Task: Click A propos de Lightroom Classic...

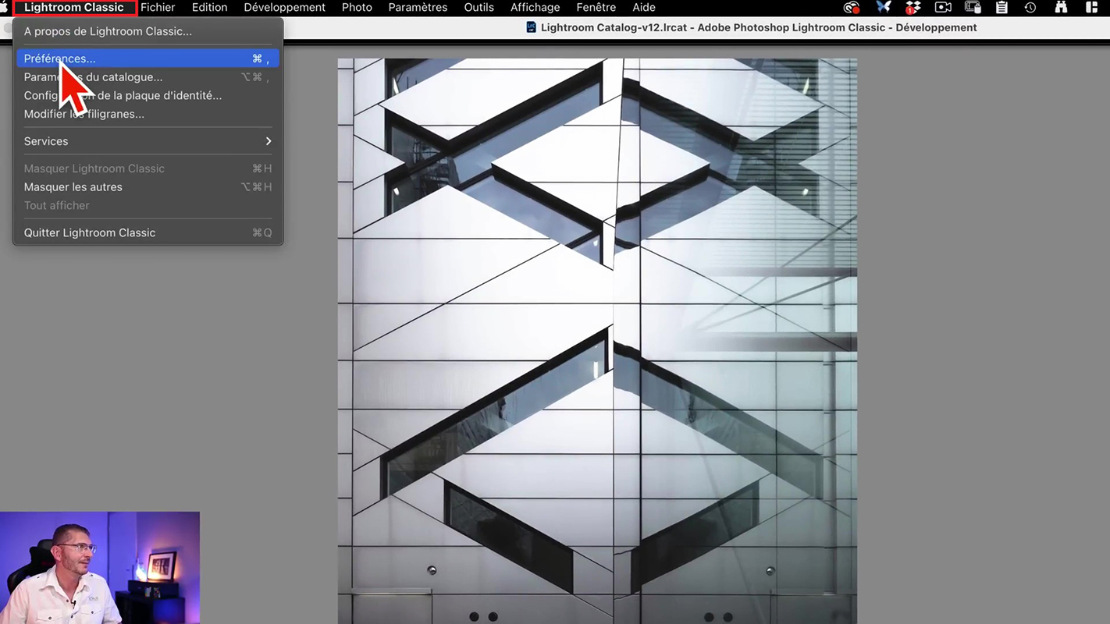Action: (x=108, y=31)
